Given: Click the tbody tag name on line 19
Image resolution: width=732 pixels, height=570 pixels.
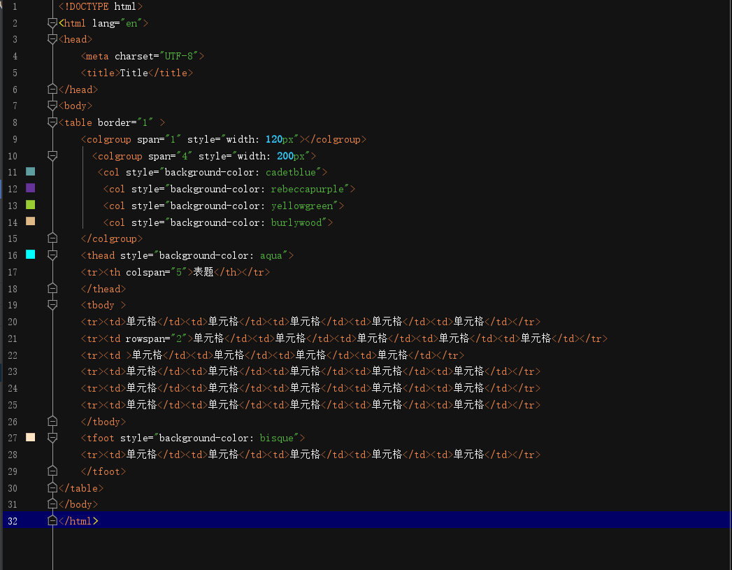Looking at the screenshot, I should pos(101,306).
